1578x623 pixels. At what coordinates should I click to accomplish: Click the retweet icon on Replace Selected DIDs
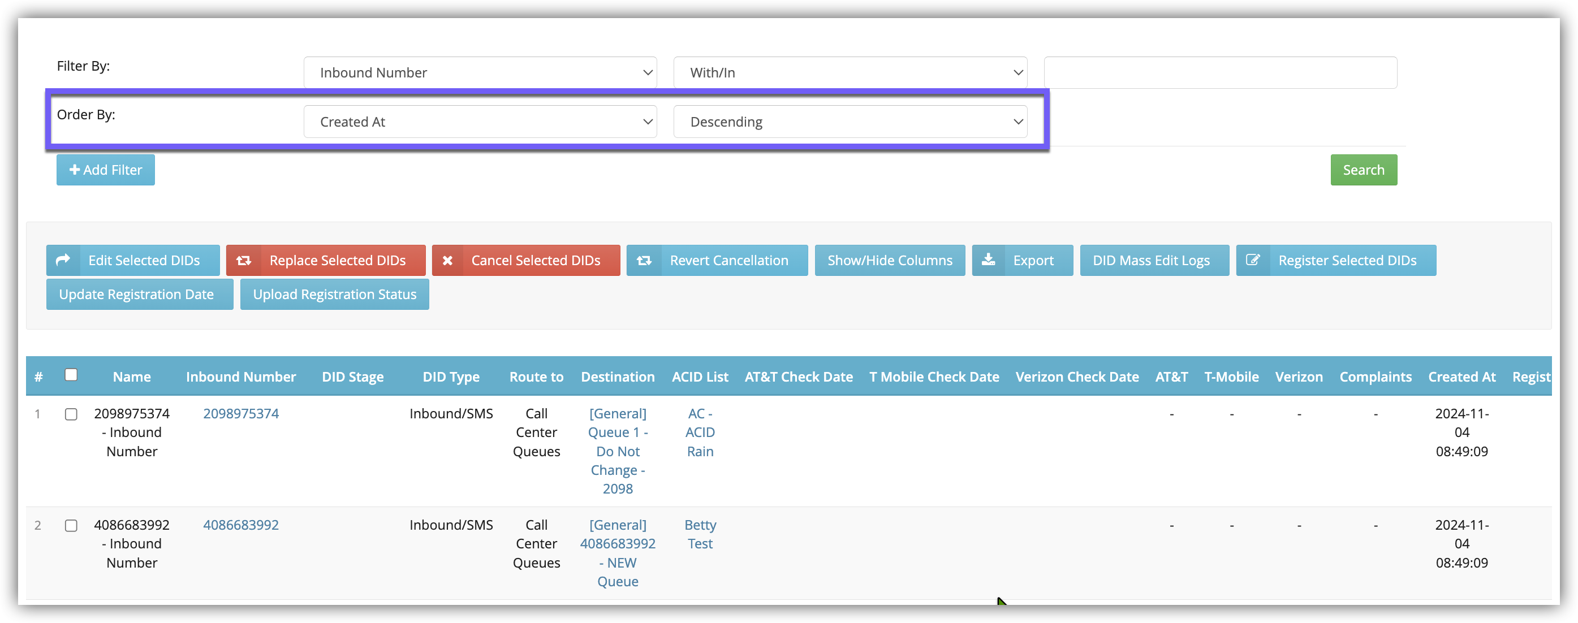click(244, 261)
